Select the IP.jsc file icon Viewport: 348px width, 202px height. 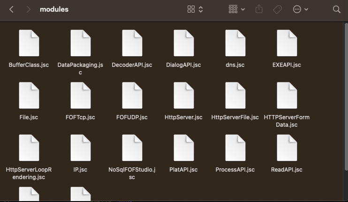pos(80,148)
